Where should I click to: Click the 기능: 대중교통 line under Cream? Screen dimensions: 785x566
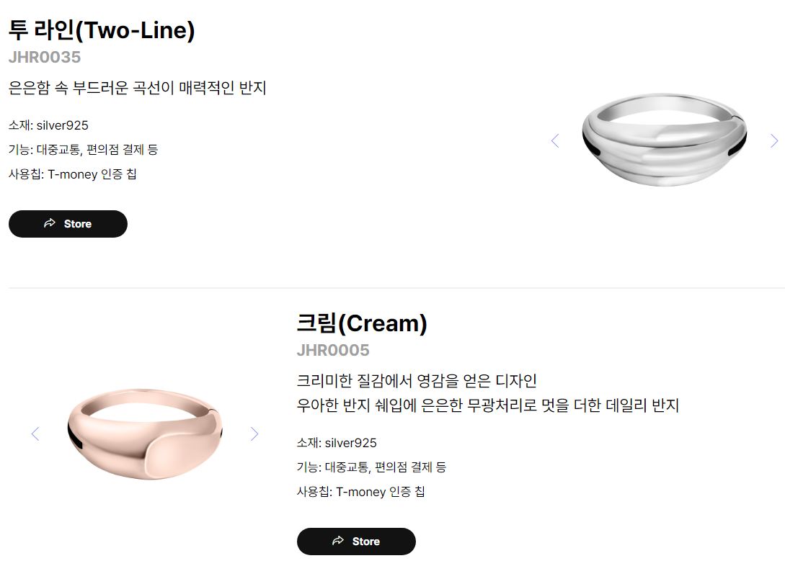371,467
